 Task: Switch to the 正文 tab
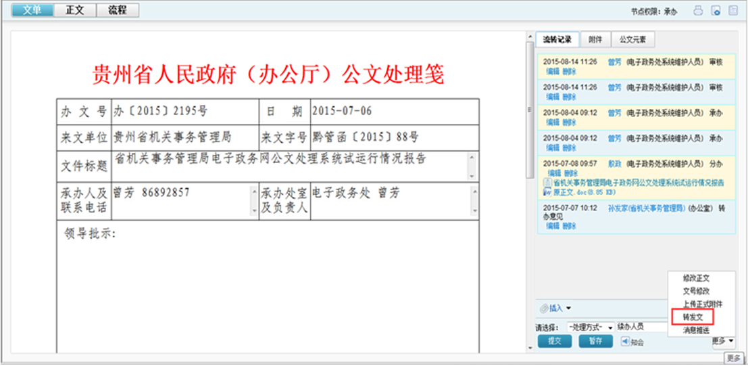(74, 10)
